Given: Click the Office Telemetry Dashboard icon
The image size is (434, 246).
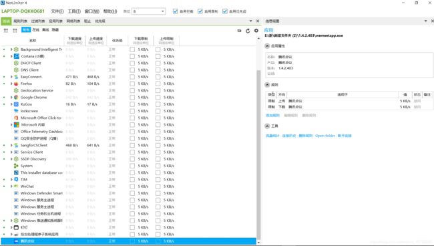Looking at the screenshot, I should click(16, 132).
